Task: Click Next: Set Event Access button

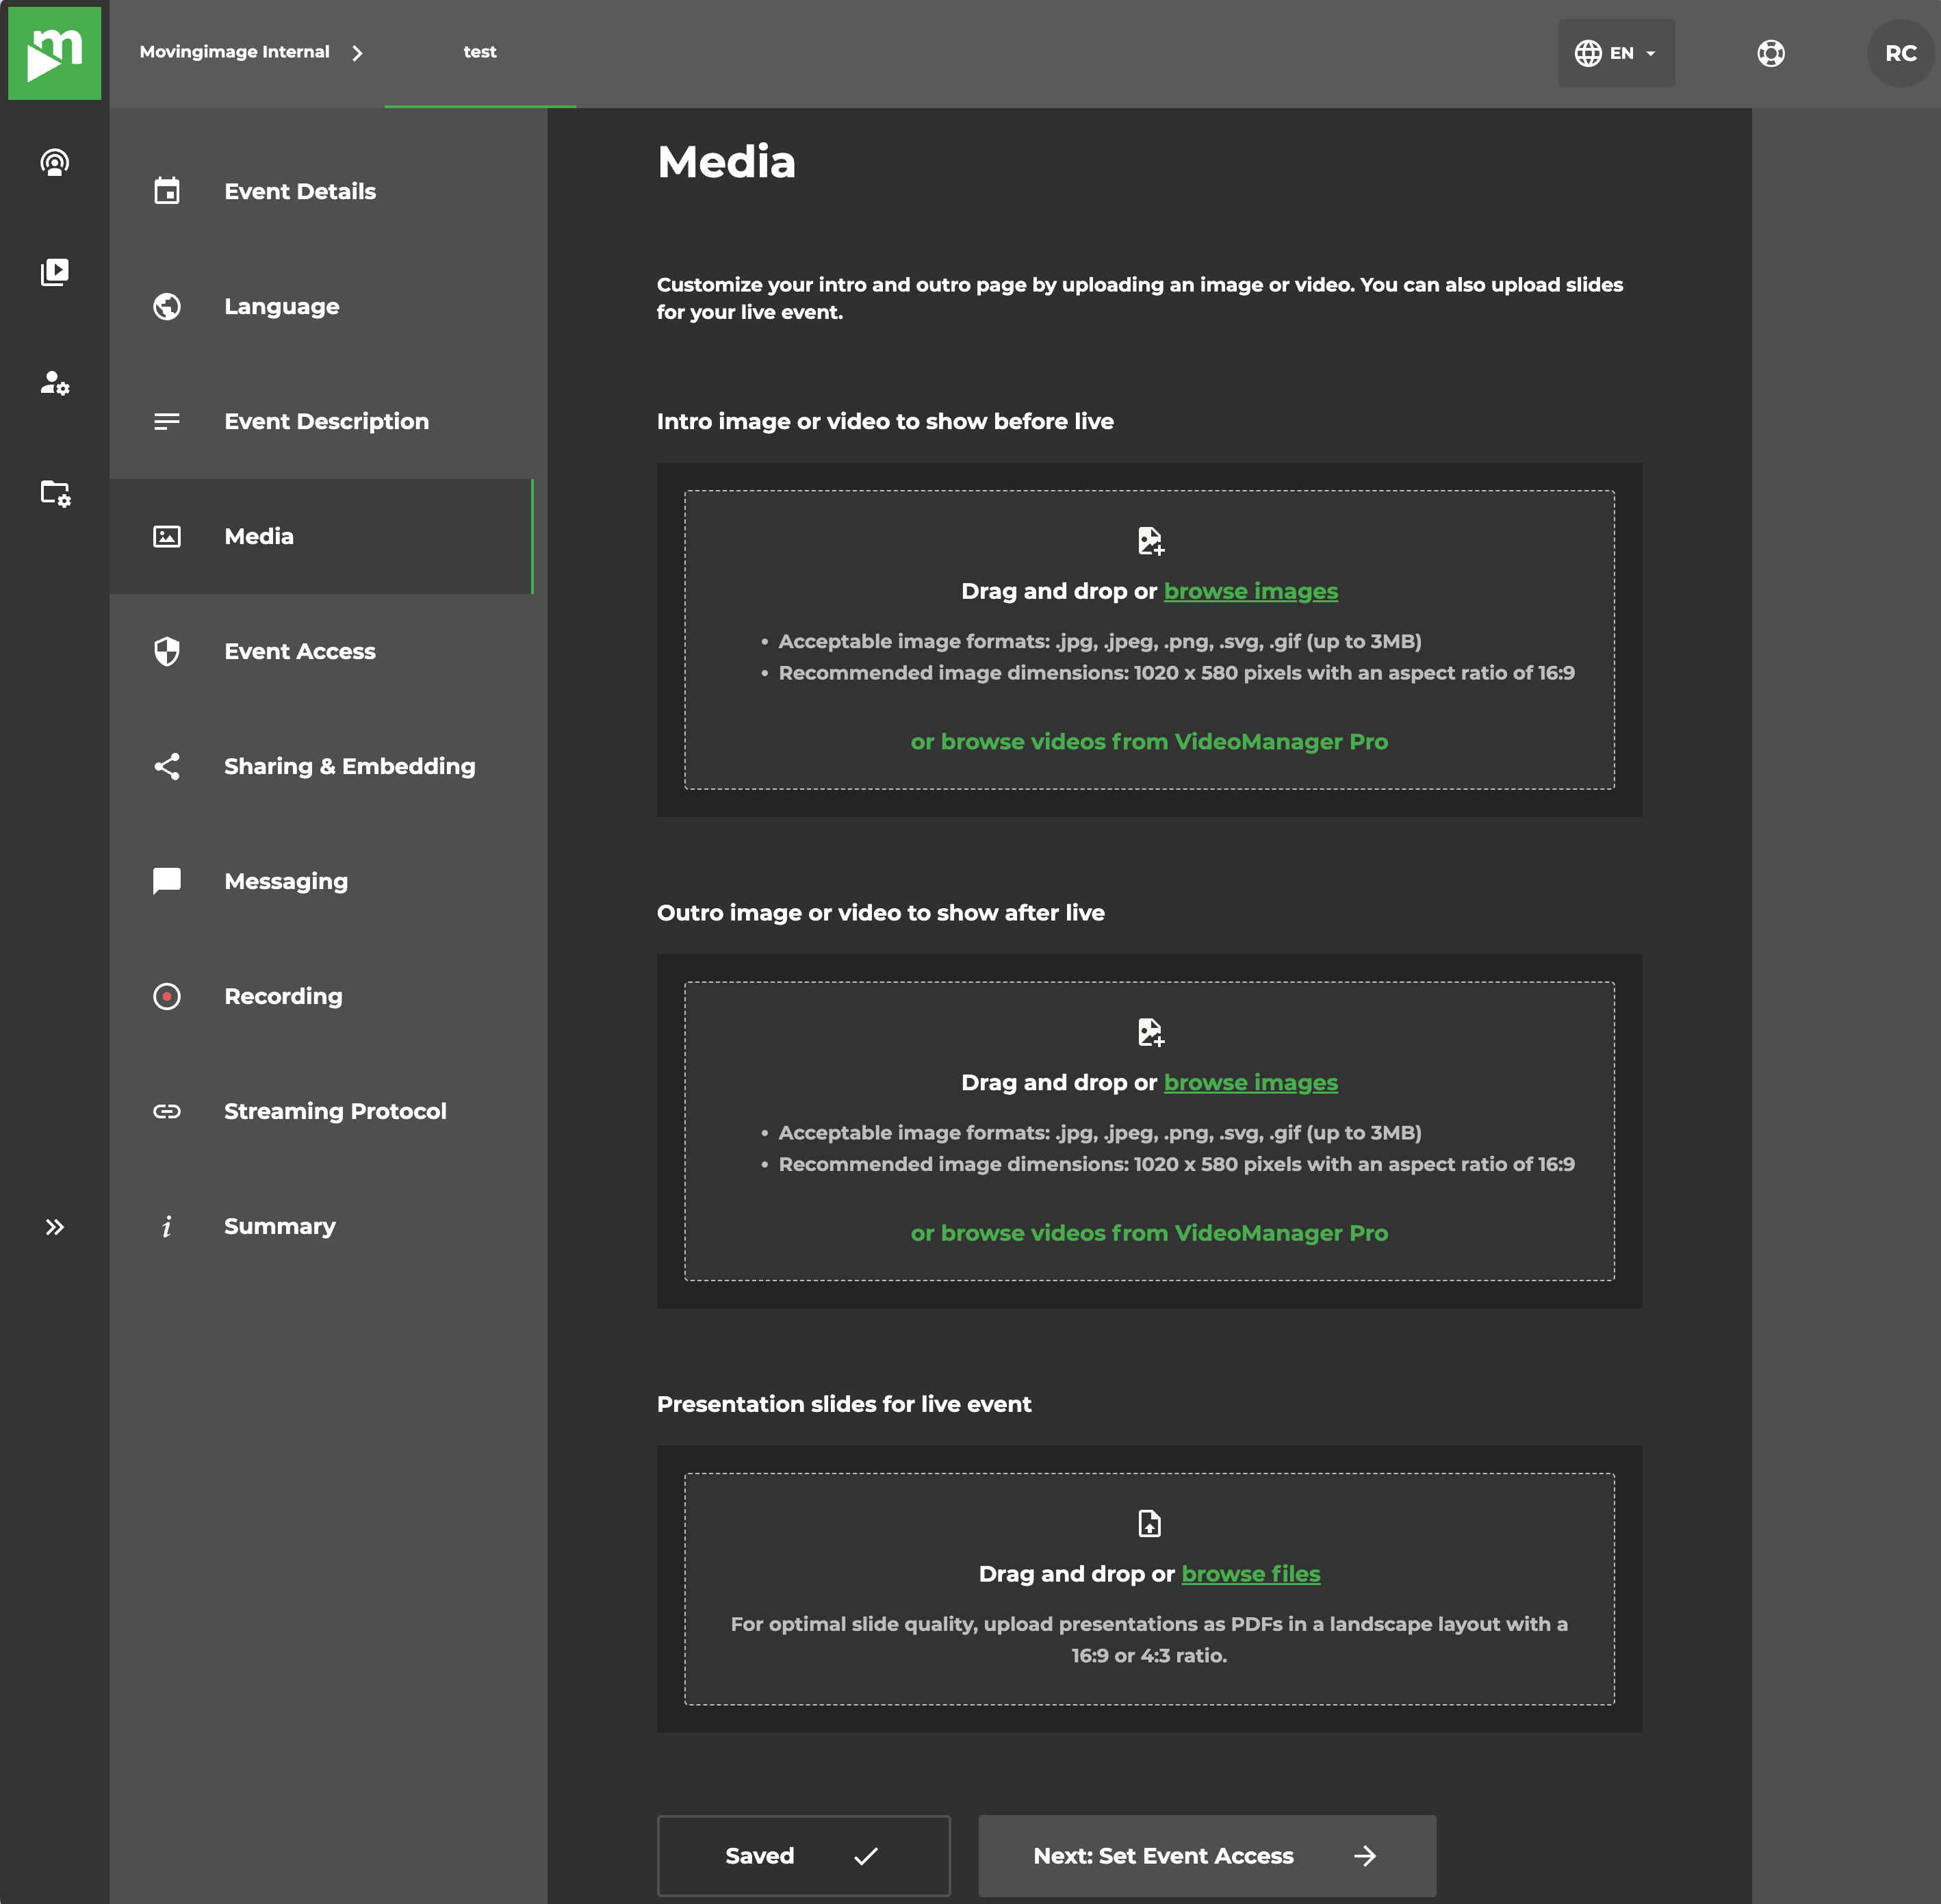Action: click(x=1207, y=1856)
